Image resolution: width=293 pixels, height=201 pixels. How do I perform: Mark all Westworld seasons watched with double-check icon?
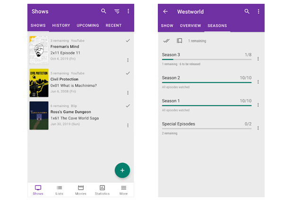click(166, 41)
